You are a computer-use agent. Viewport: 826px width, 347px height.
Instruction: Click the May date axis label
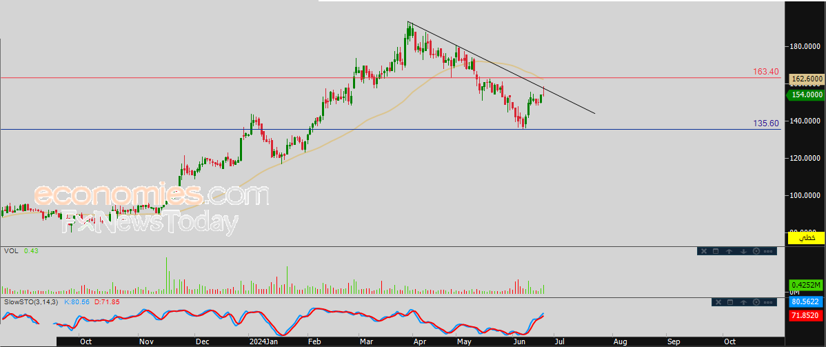point(464,341)
